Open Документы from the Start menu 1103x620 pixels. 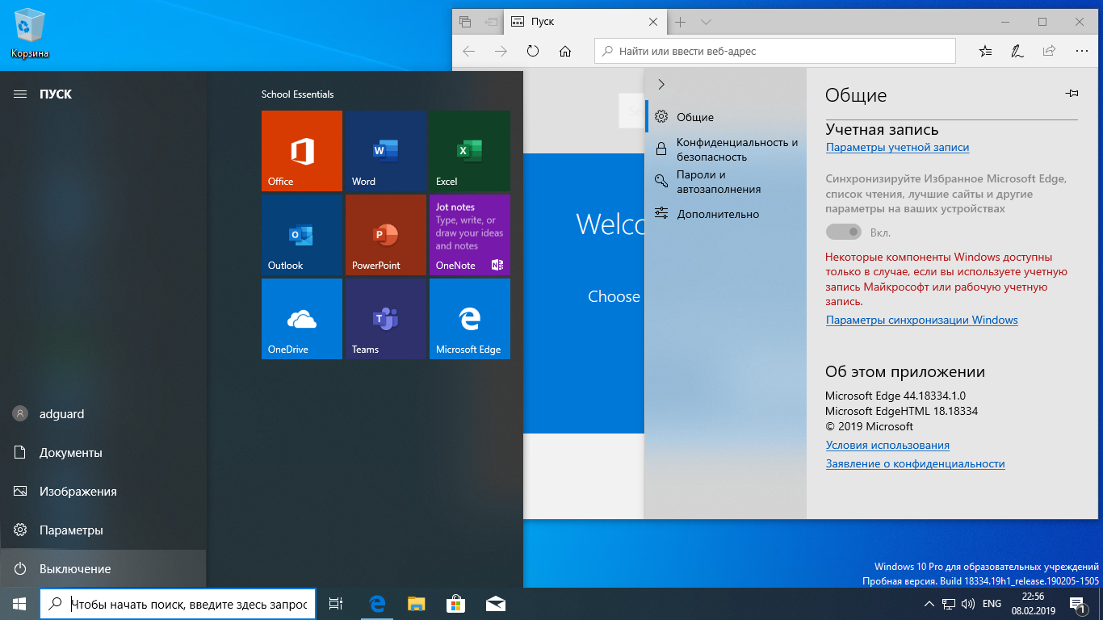103,453
